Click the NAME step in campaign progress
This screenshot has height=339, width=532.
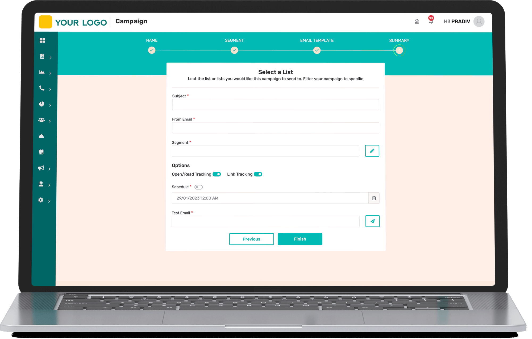click(152, 50)
